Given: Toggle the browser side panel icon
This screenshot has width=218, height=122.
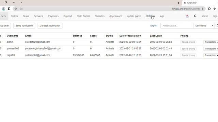Looking at the screenshot, I should (9, 9).
